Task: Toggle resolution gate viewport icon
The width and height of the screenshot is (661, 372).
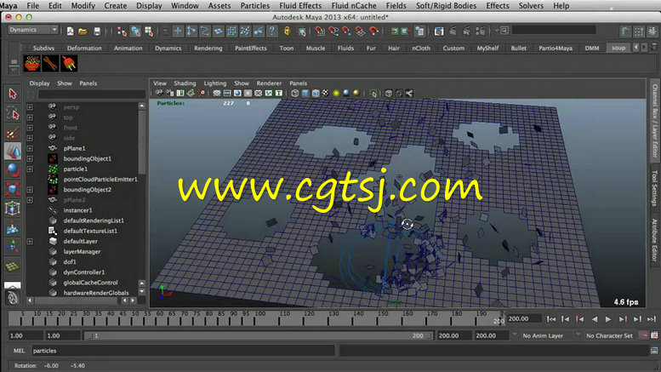Action: pyautogui.click(x=237, y=93)
